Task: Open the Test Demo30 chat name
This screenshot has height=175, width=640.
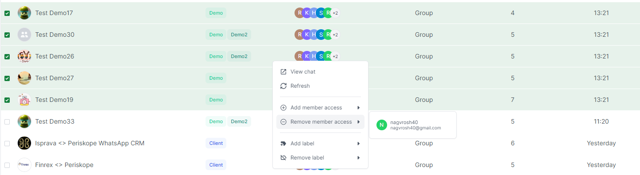Action: (55, 35)
